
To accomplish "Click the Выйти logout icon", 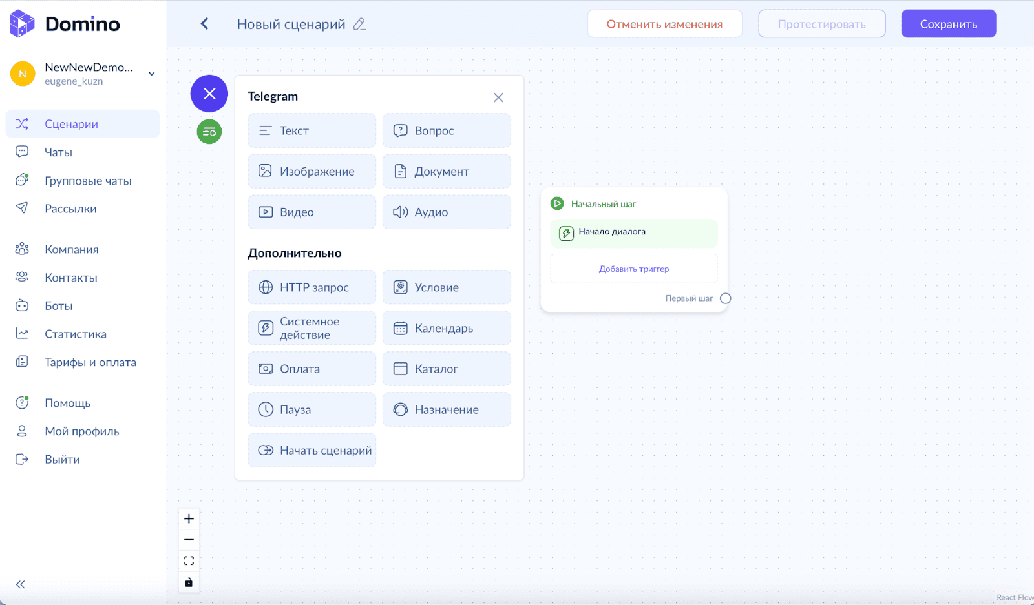I will tap(22, 459).
